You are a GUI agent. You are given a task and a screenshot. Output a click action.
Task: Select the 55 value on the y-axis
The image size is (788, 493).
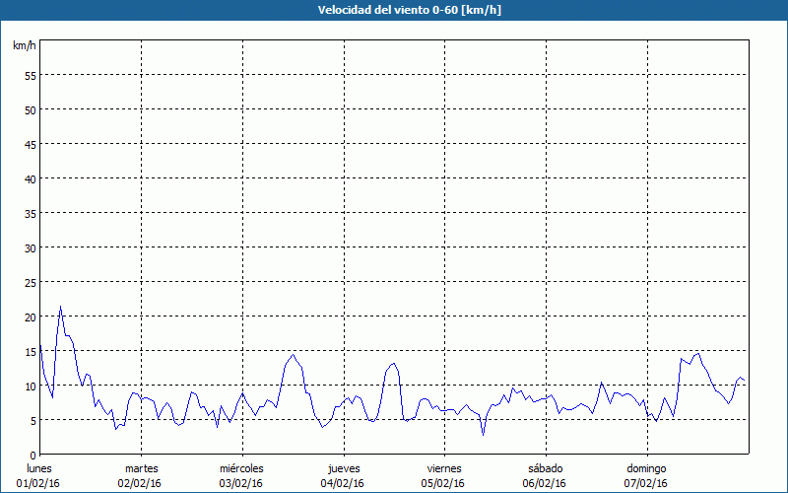pos(30,75)
